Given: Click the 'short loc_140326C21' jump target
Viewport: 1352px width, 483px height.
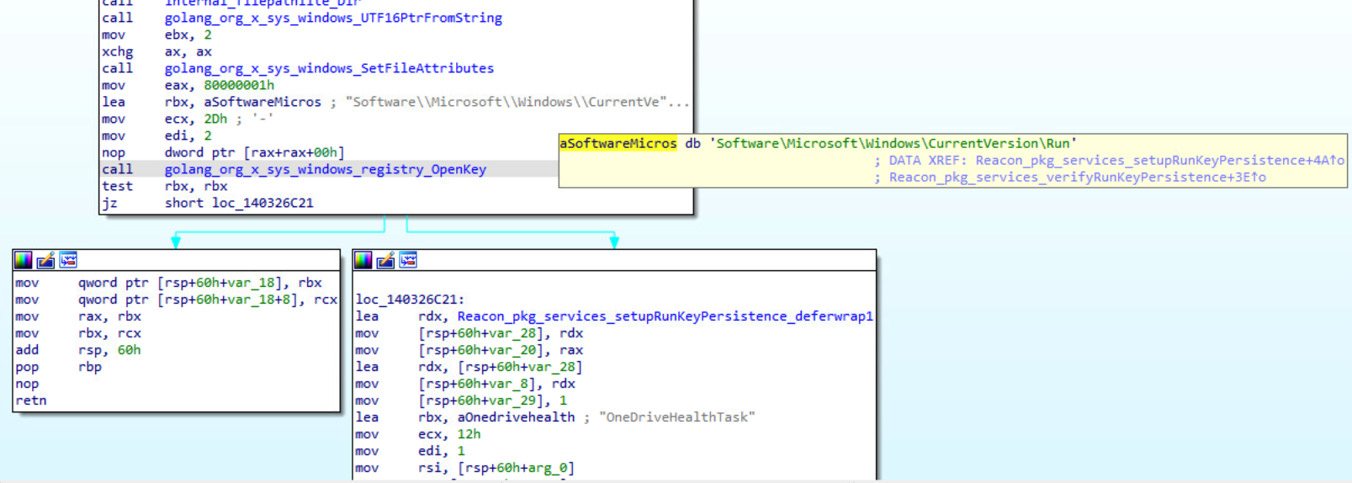Looking at the screenshot, I should click(x=239, y=203).
